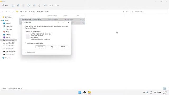Open the View layout dropdown
The image size is (169, 95).
coord(51,6)
